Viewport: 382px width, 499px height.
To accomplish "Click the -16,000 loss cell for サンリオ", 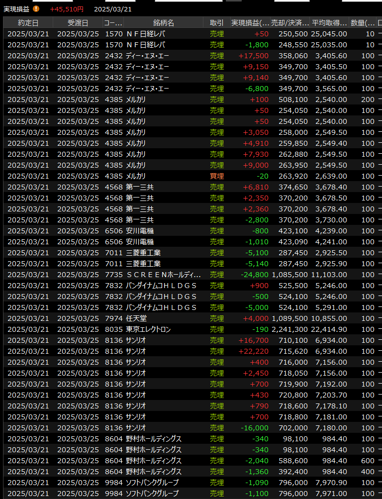I will pyautogui.click(x=254, y=428).
